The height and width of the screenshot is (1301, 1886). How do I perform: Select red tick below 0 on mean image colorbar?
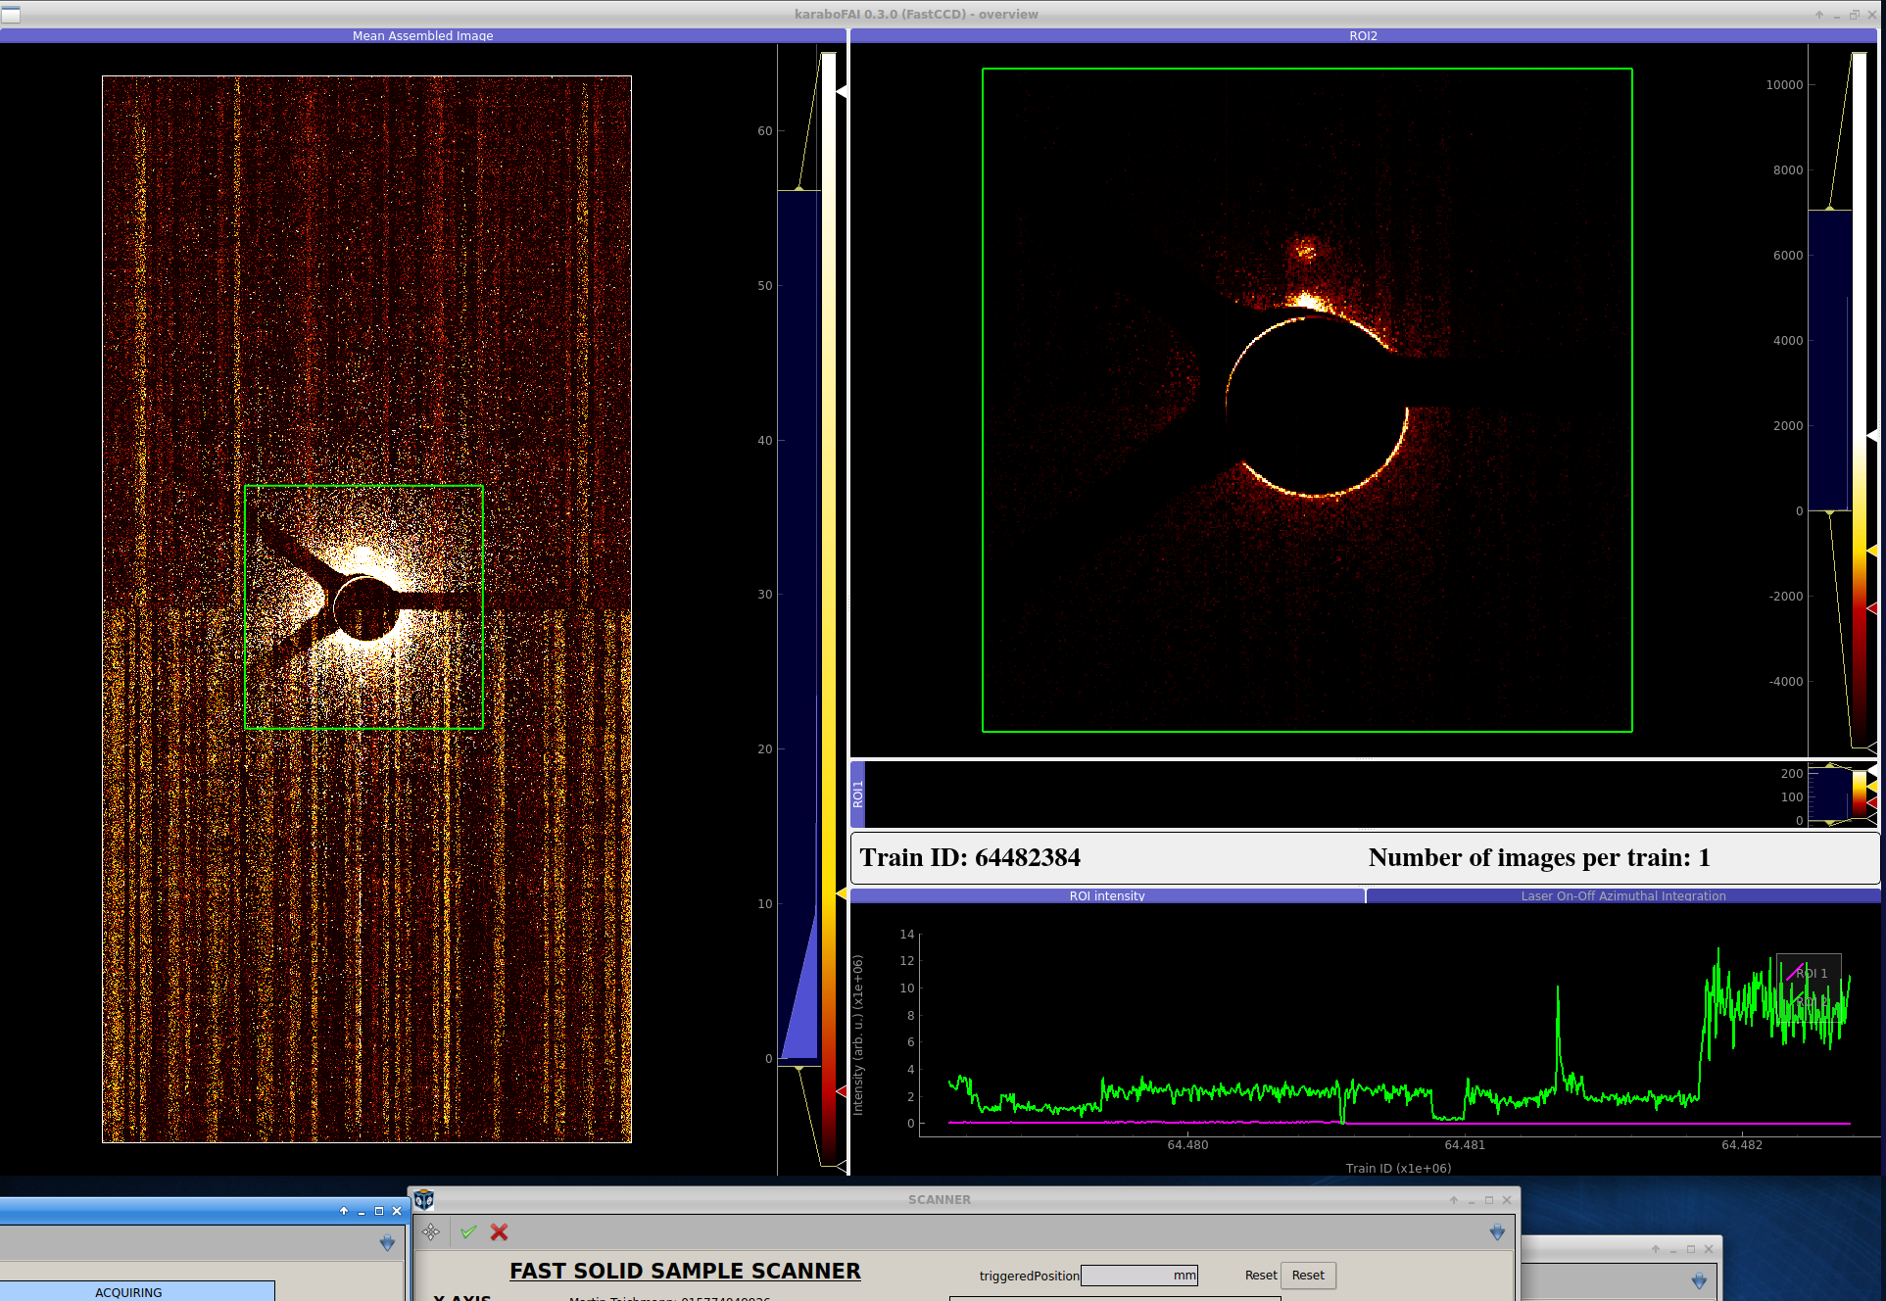click(842, 1090)
